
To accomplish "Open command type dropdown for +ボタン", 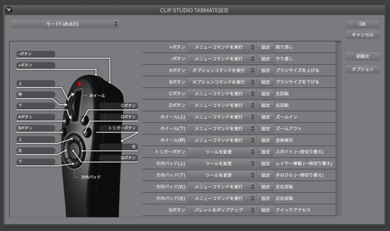I will [x=221, y=47].
